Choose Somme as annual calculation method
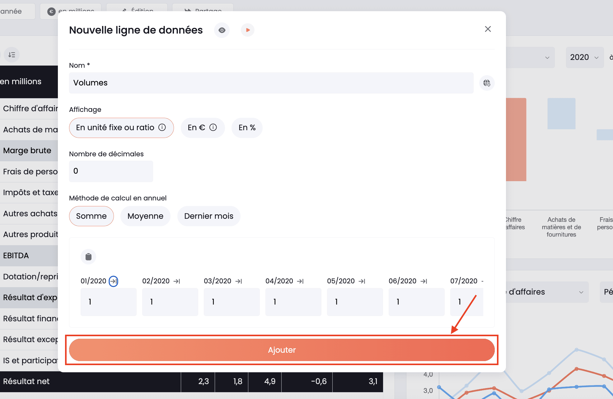 click(x=91, y=216)
